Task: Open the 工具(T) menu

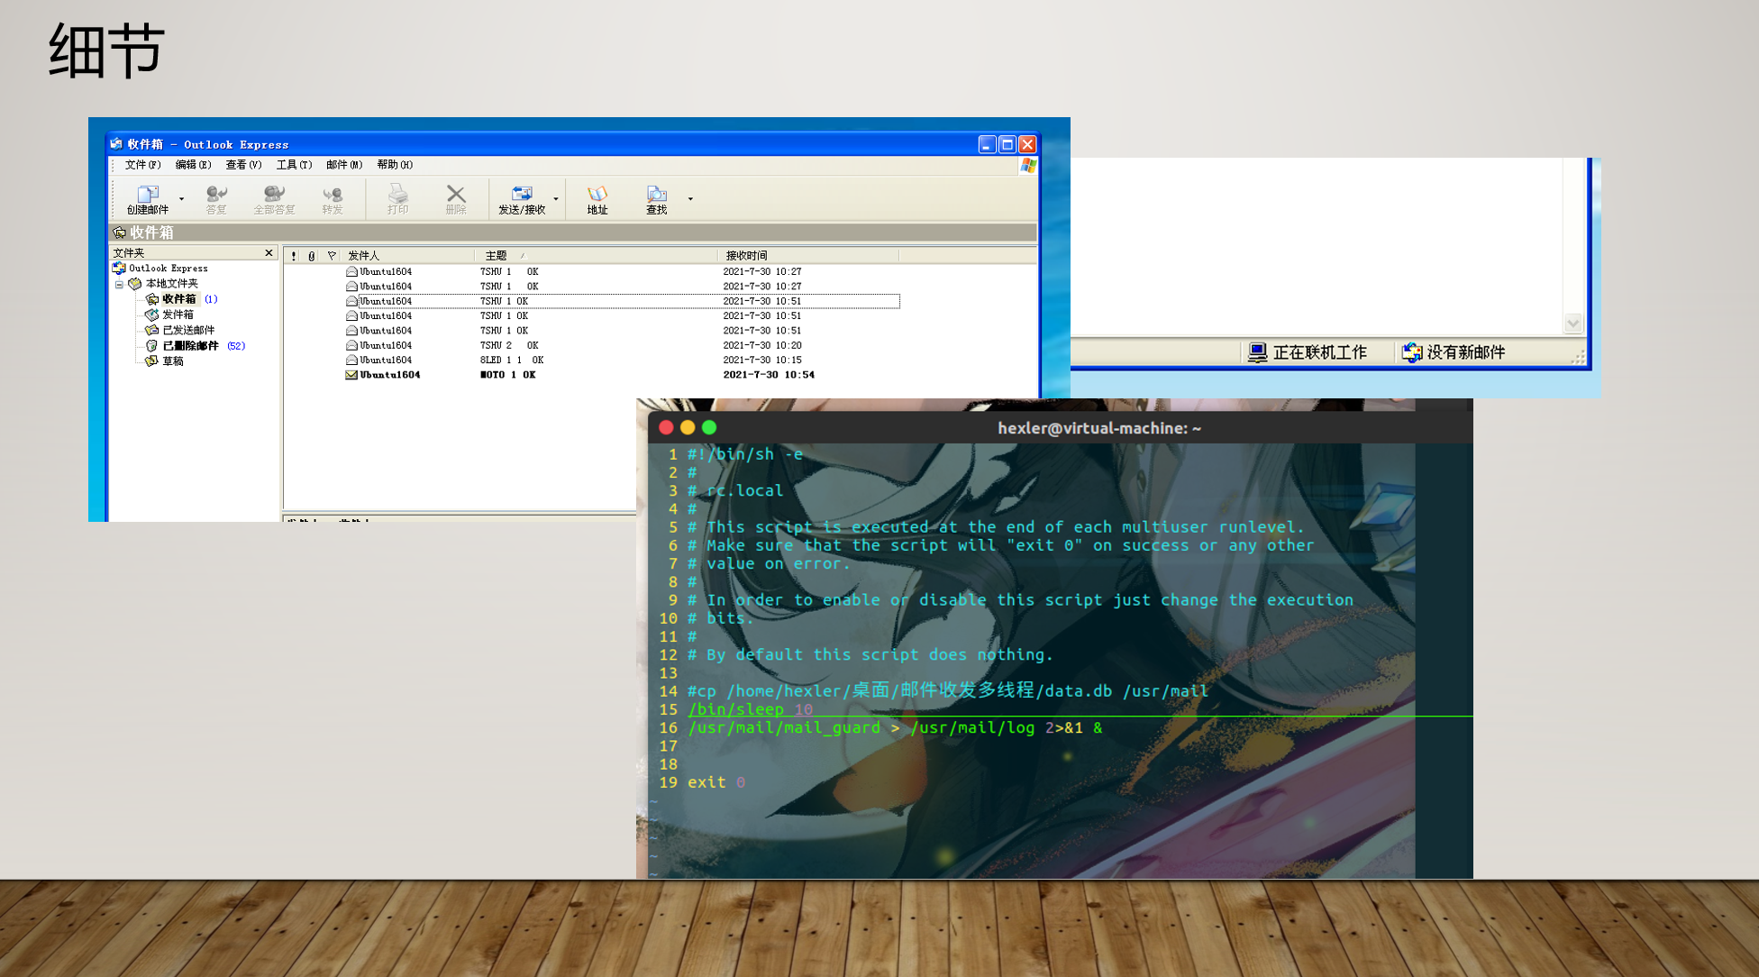Action: tap(294, 165)
